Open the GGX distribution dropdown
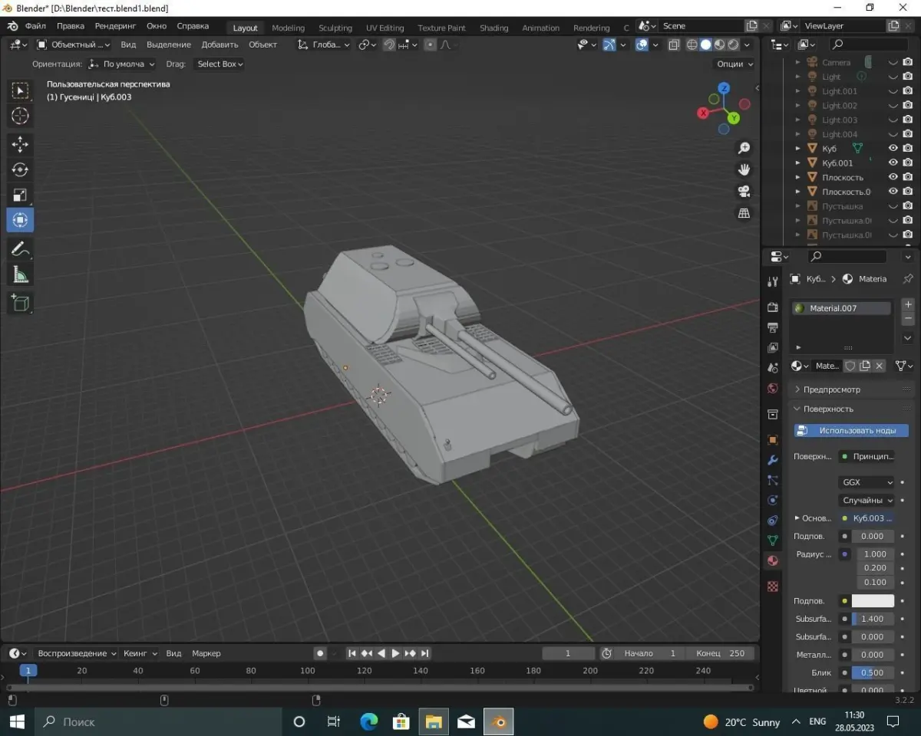 [x=867, y=482]
